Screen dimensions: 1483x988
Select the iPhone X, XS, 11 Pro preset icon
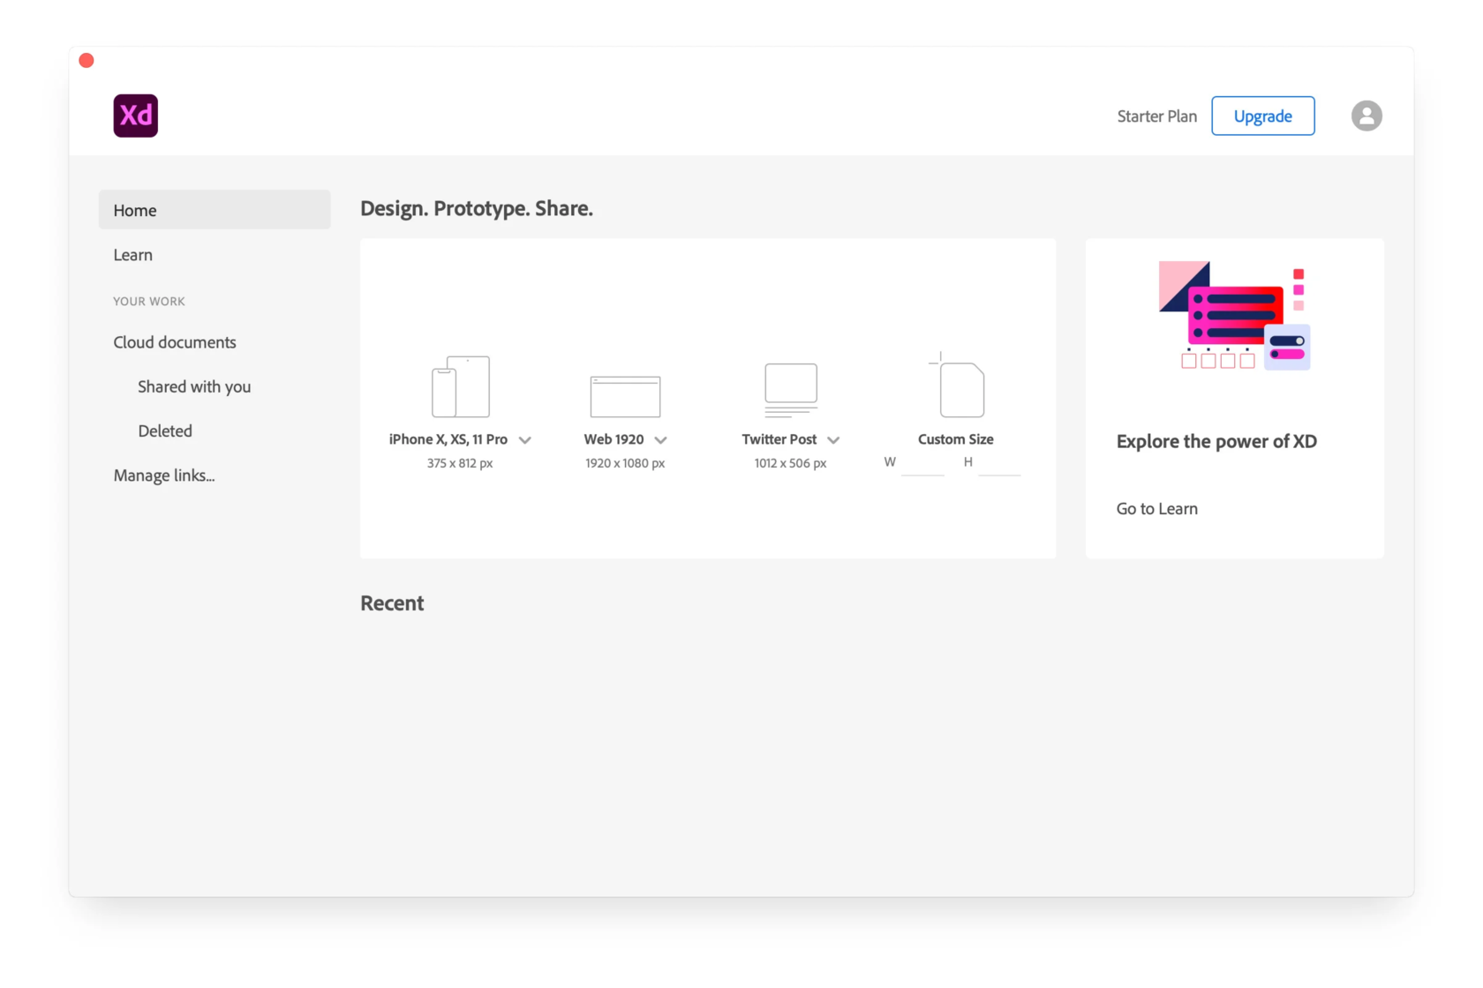[x=460, y=385]
